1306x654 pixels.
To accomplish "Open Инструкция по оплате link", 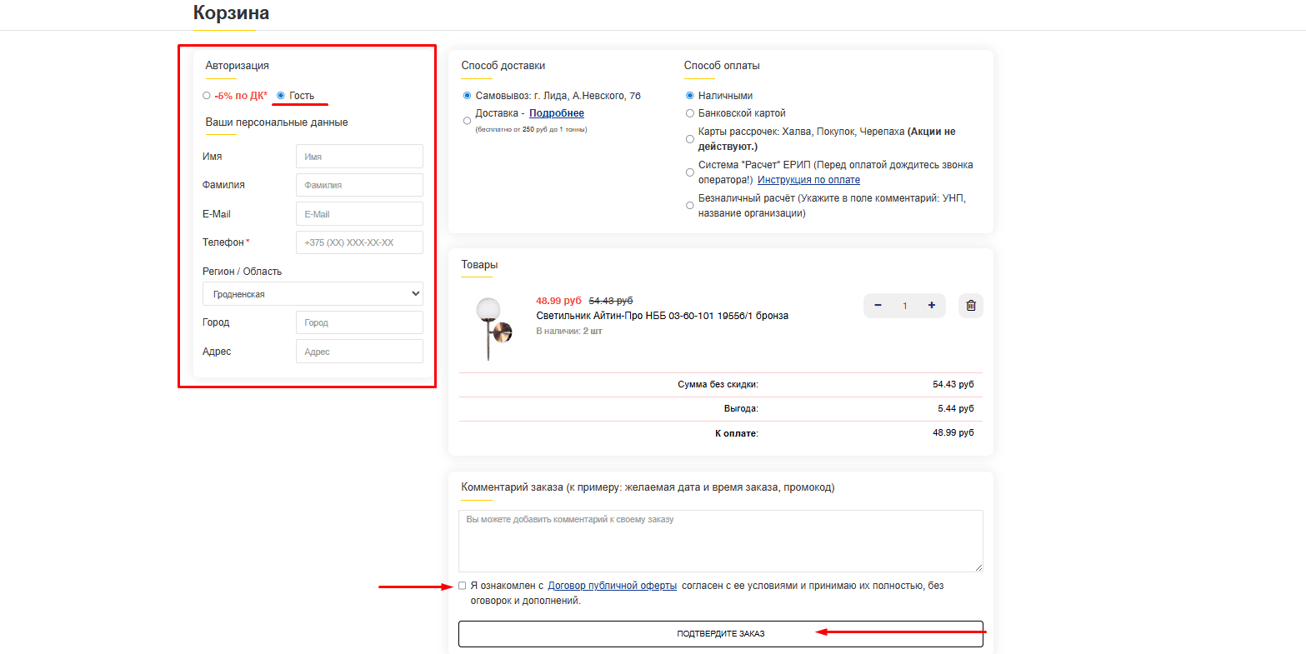I will point(808,180).
